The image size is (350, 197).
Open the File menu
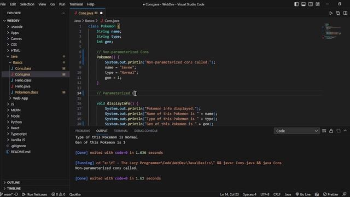tap(3, 4)
